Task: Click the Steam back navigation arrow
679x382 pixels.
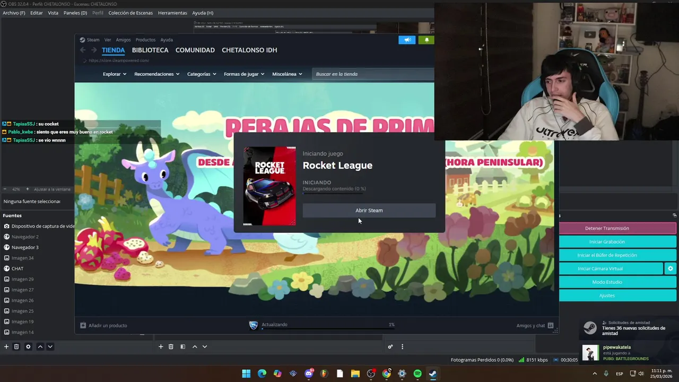Action: click(x=83, y=50)
